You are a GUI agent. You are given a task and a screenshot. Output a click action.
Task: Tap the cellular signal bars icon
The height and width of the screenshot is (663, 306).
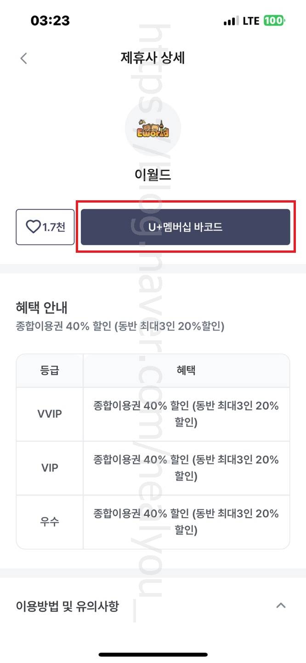tap(231, 21)
